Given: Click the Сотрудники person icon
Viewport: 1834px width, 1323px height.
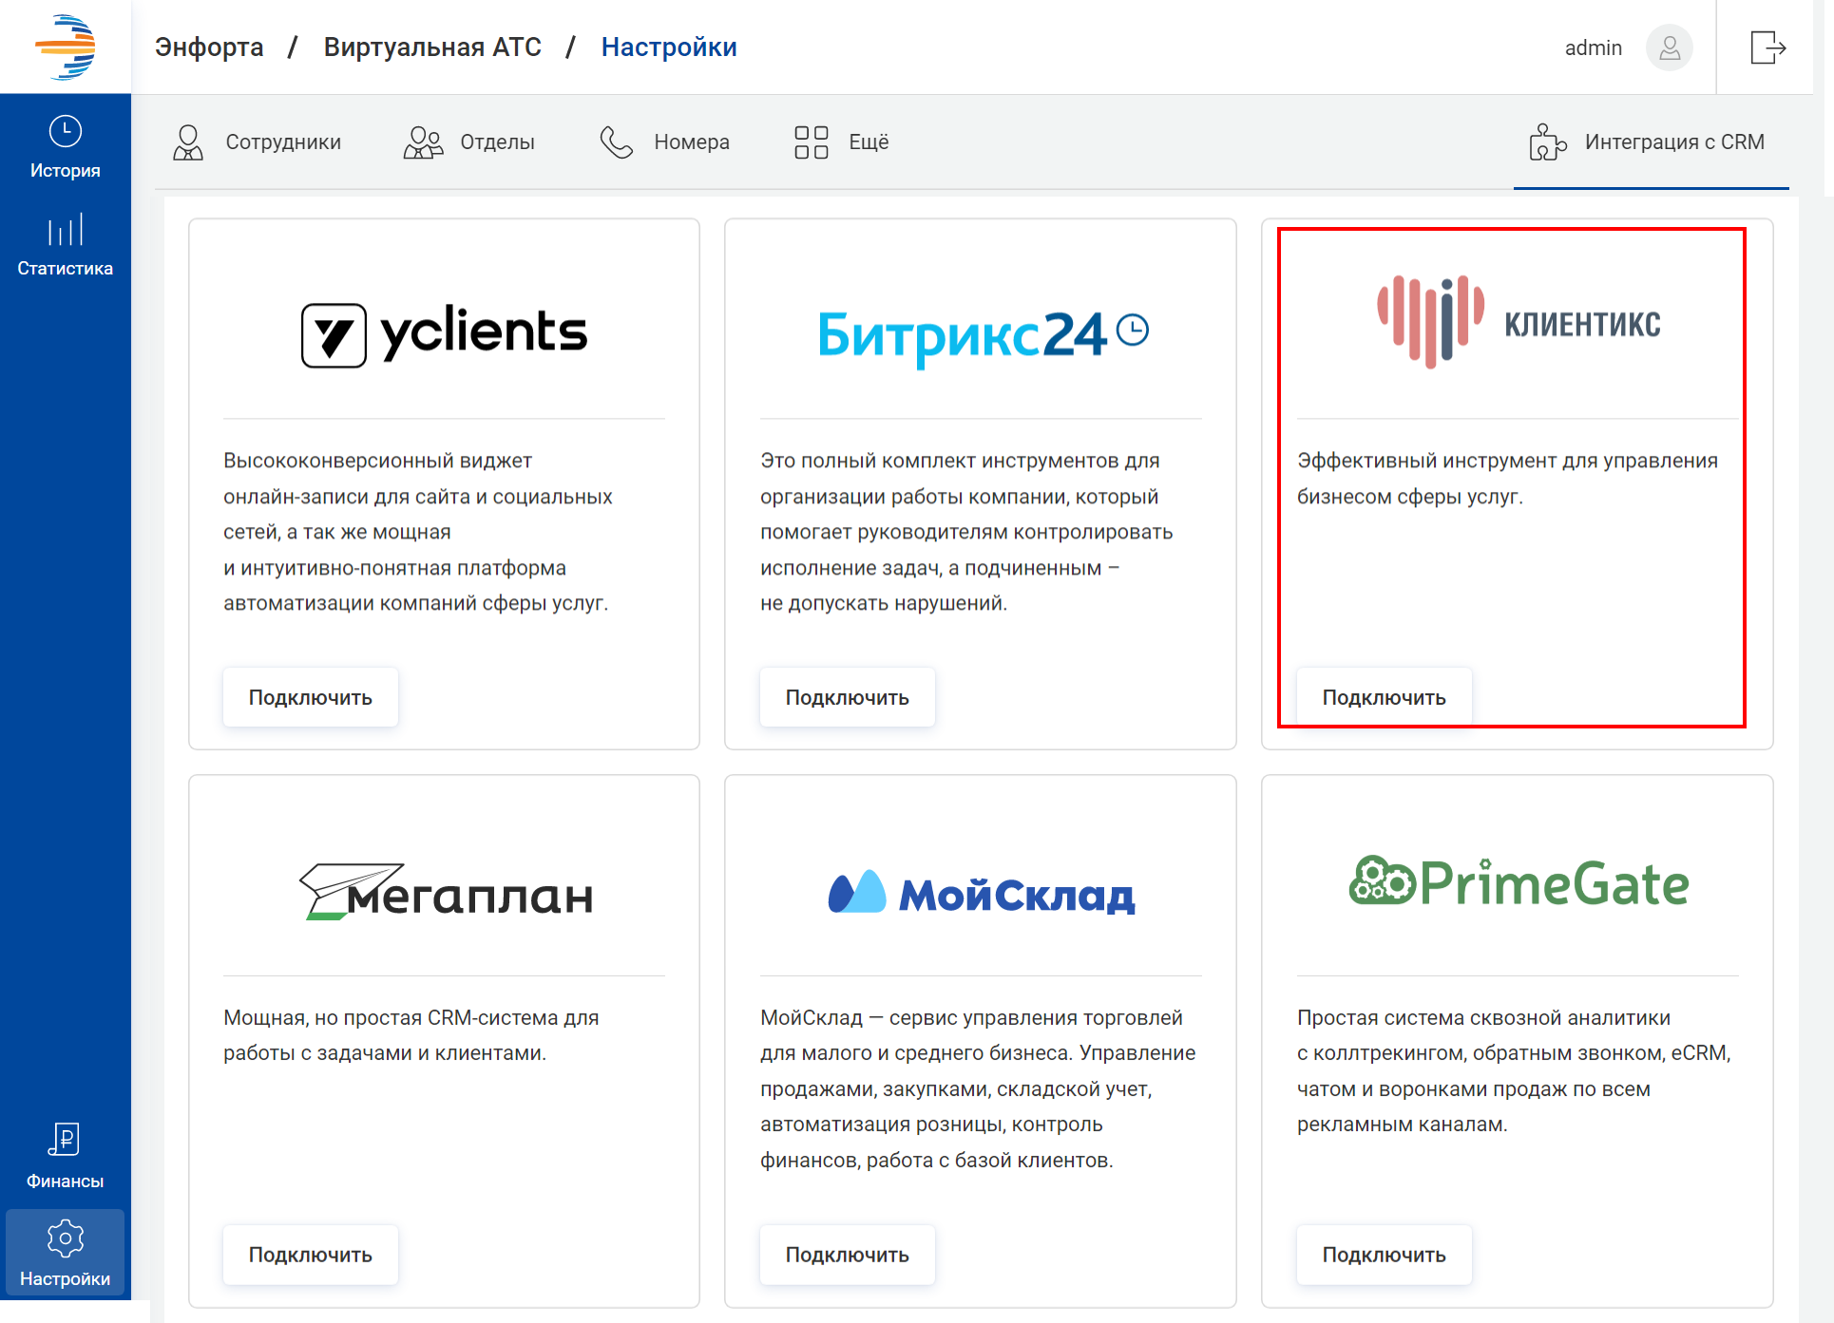Looking at the screenshot, I should [188, 142].
